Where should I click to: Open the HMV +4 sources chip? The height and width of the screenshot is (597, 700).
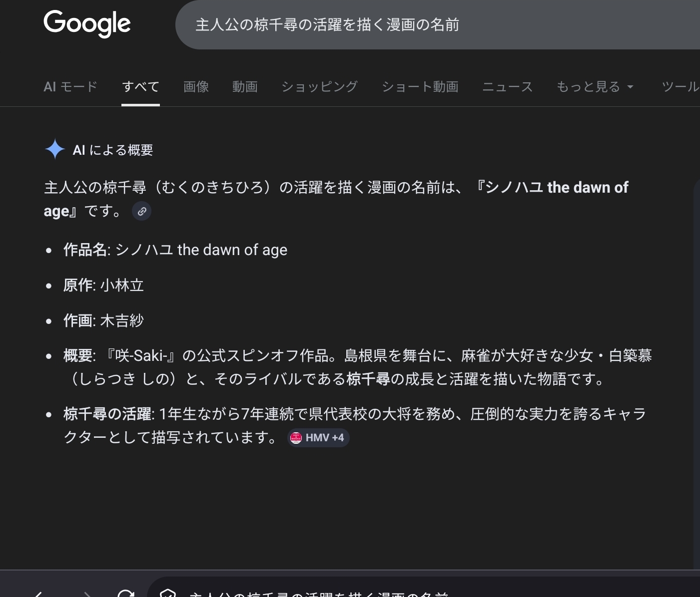coord(318,438)
